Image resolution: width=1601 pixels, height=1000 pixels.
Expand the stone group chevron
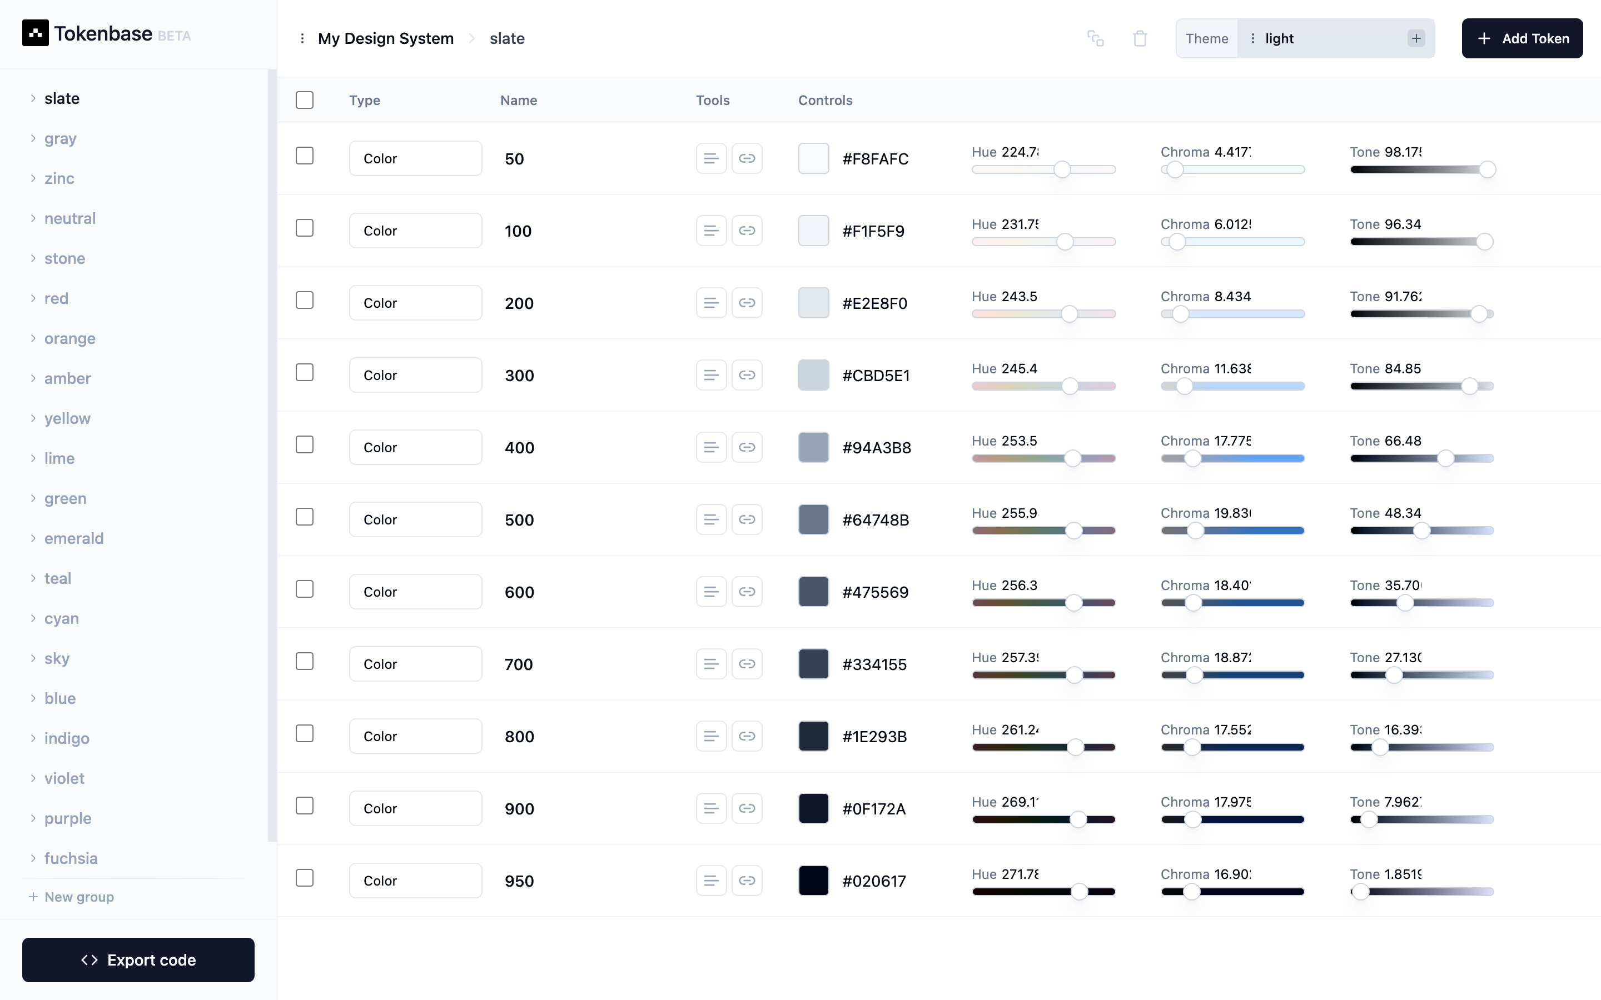[x=33, y=258]
